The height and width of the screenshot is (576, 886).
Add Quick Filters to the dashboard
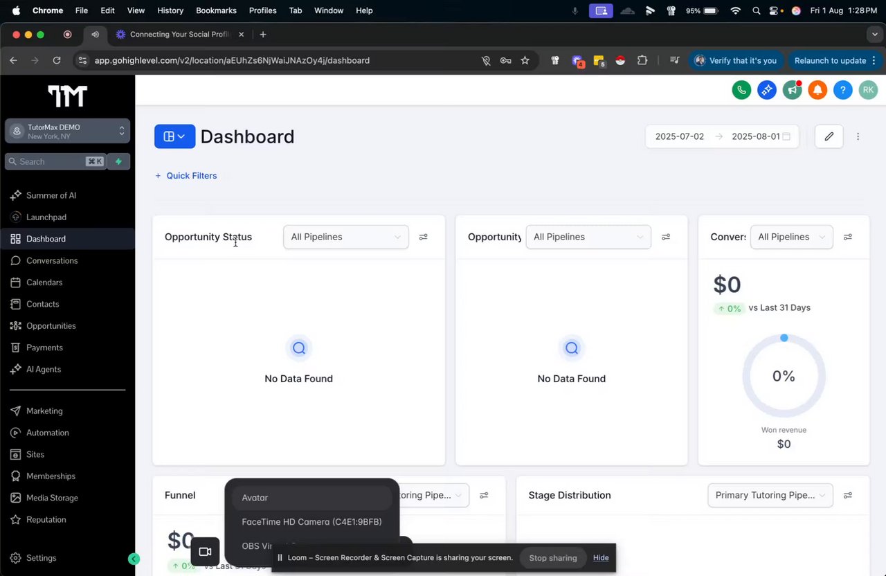coord(186,176)
